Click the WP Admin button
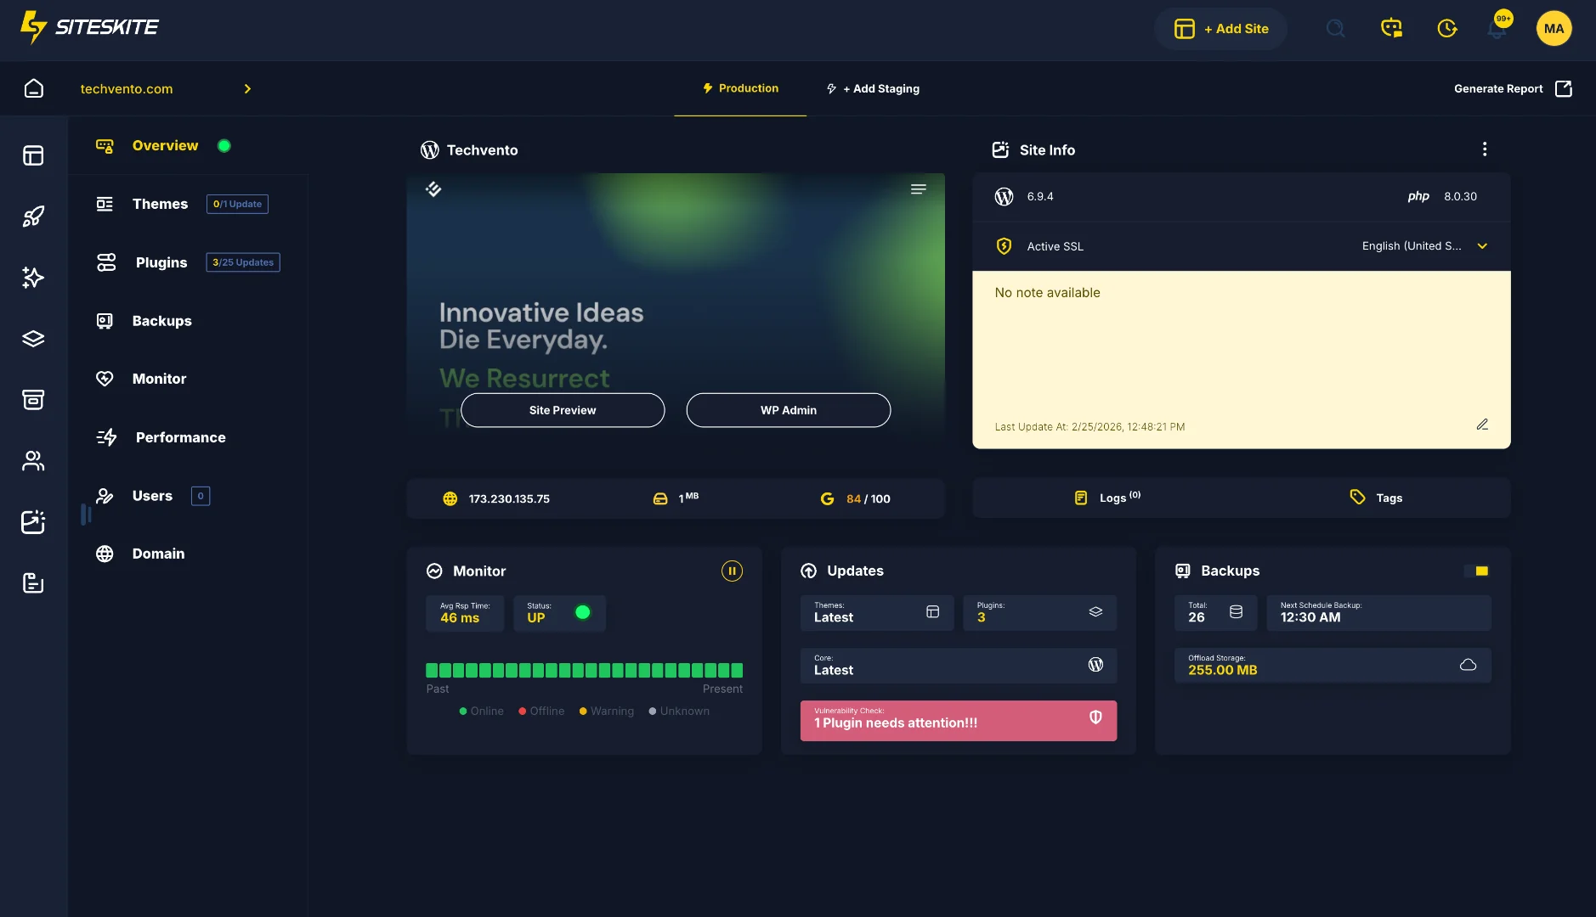1596x917 pixels. pos(789,410)
